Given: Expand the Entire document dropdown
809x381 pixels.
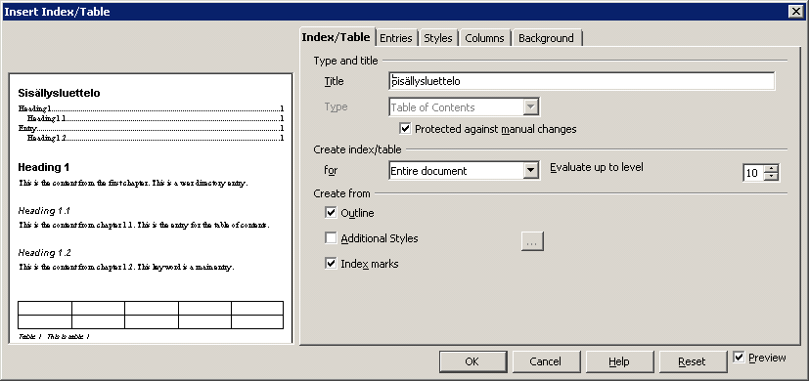Looking at the screenshot, I should click(531, 171).
